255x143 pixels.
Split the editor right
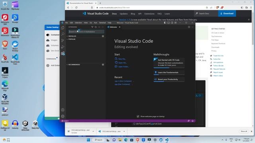pyautogui.click(x=189, y=27)
